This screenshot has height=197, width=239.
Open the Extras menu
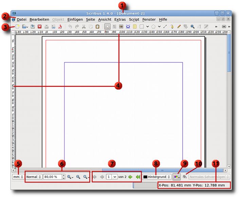coord(120,19)
